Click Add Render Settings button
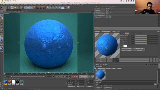This screenshot has height=90, width=160. click(x=106, y=31)
